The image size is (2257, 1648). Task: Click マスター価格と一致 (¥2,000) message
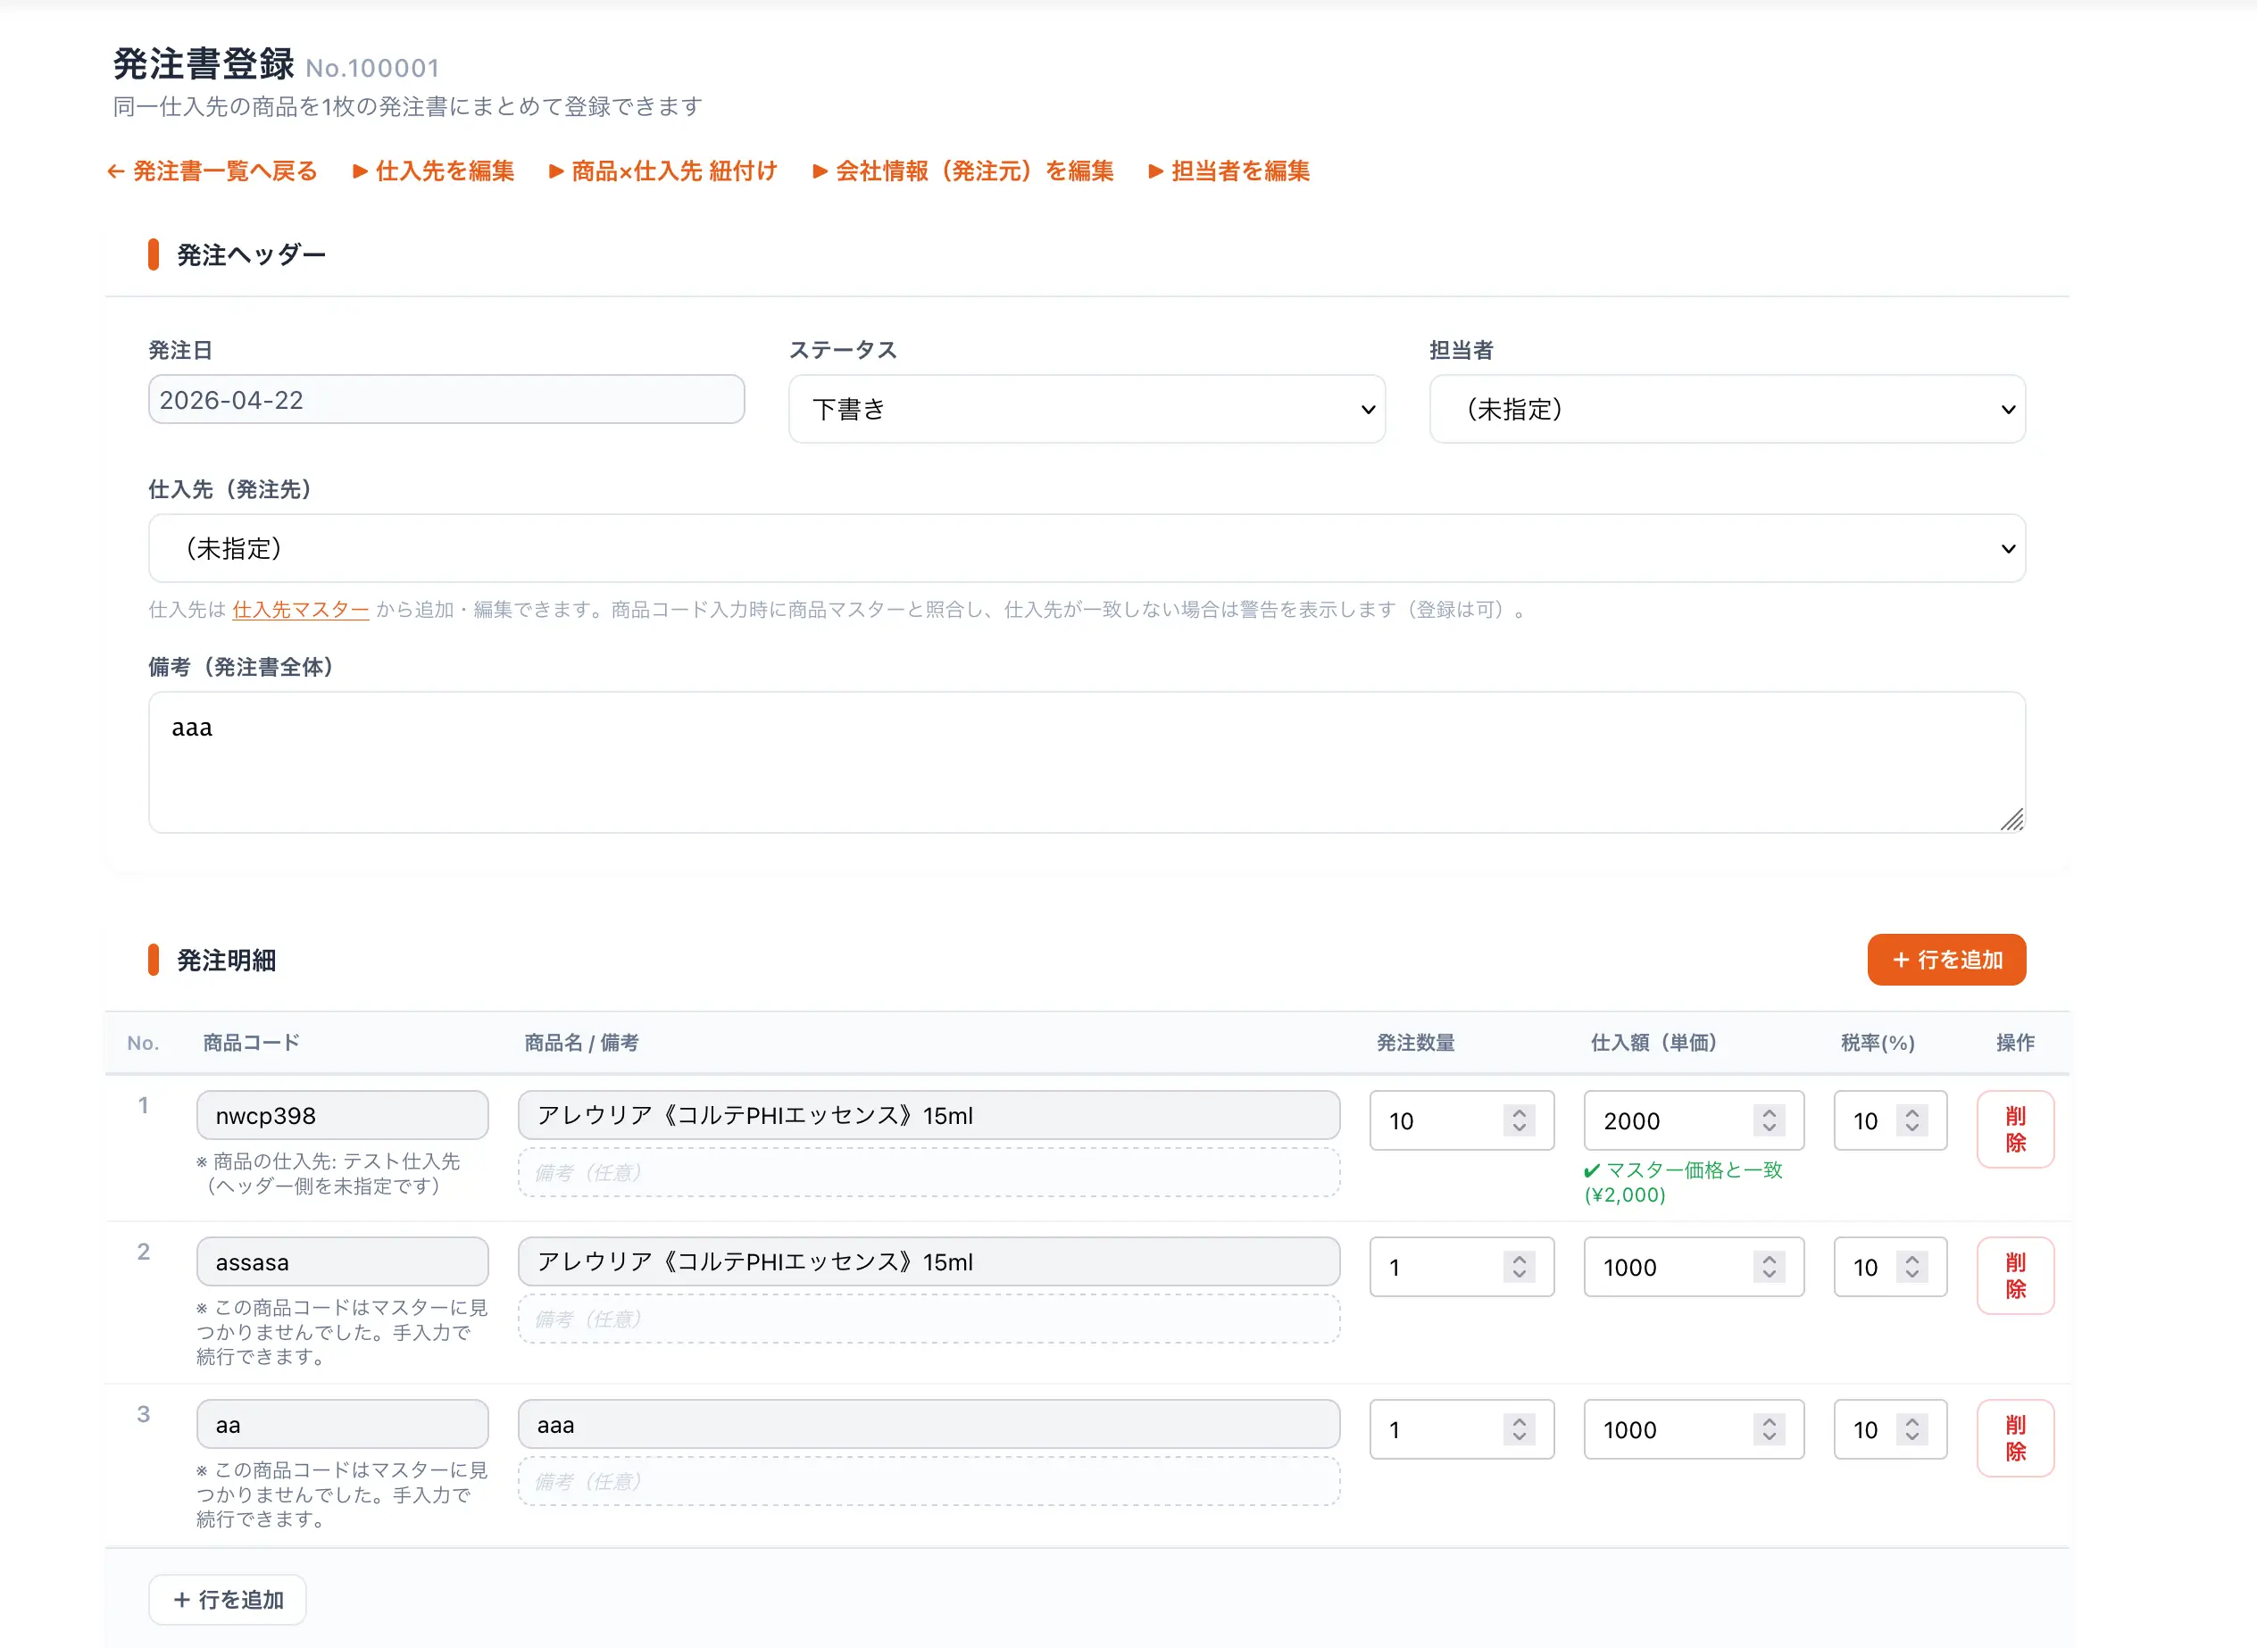(1683, 1182)
